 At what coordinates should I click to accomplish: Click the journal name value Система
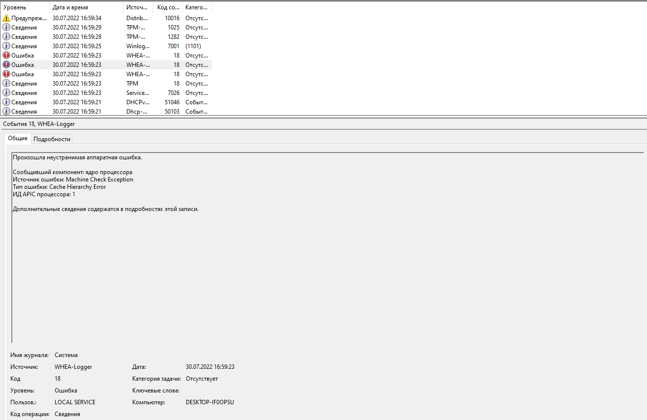[66, 355]
